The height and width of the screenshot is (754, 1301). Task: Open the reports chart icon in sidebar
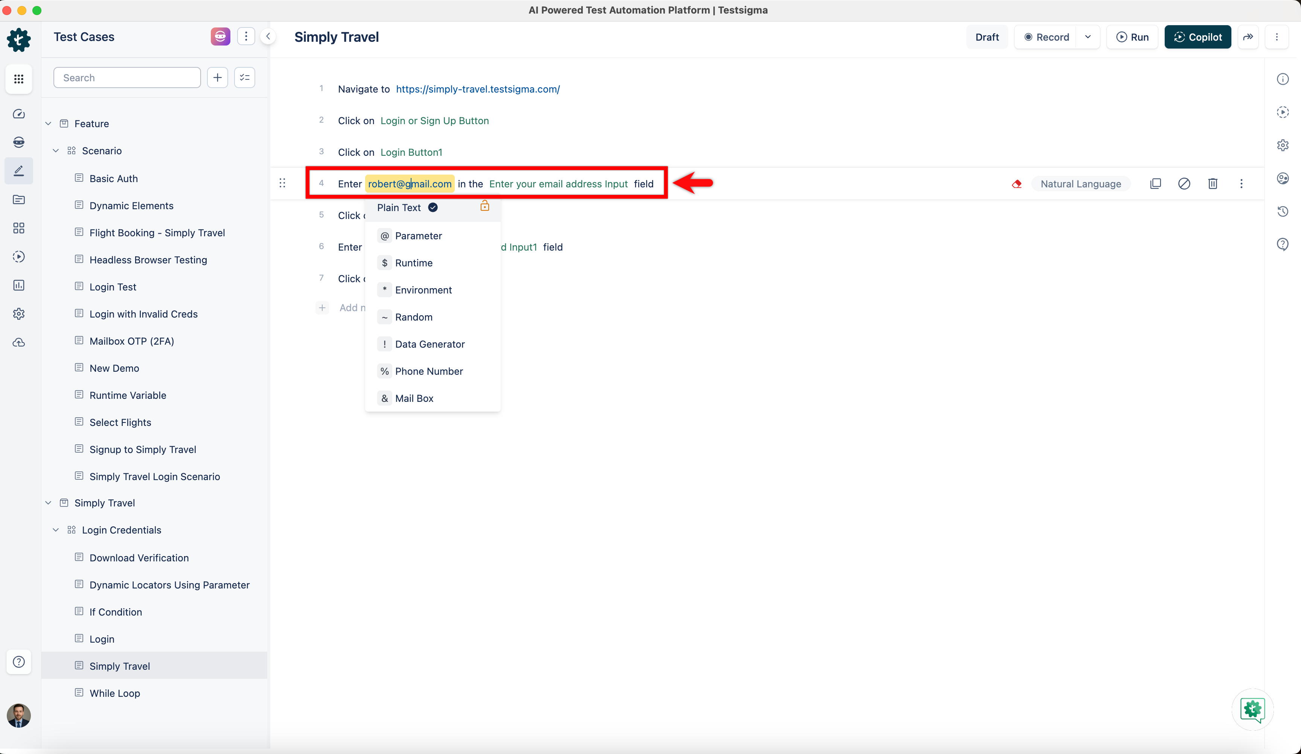click(x=18, y=286)
